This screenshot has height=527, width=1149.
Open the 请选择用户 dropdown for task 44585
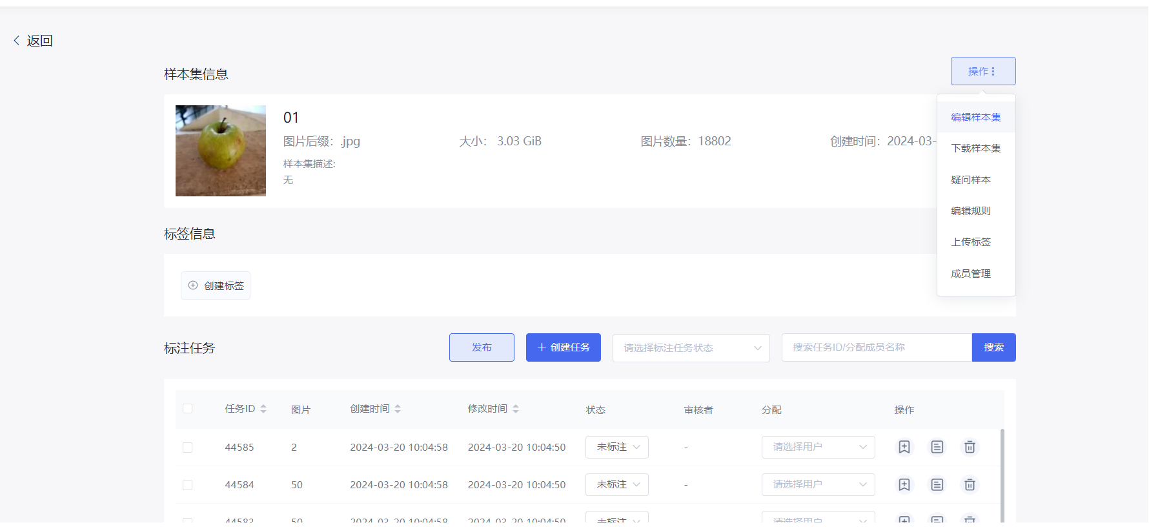[819, 447]
